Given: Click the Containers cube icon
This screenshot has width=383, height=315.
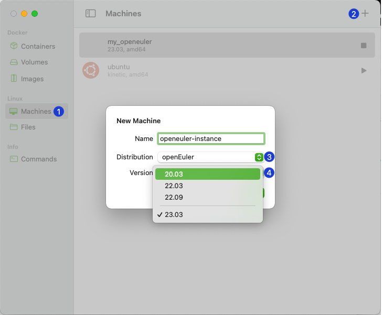Looking at the screenshot, I should click(14, 46).
